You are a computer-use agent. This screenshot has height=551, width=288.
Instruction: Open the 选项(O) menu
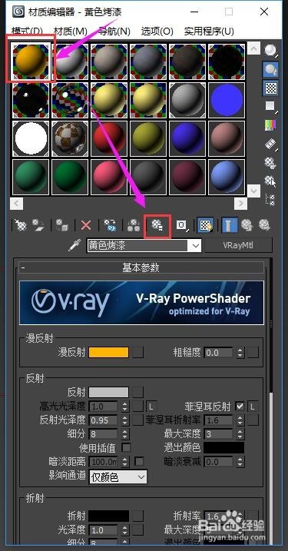click(x=157, y=32)
